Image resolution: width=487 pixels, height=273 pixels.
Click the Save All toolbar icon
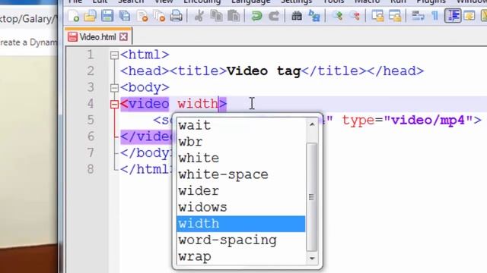click(125, 15)
